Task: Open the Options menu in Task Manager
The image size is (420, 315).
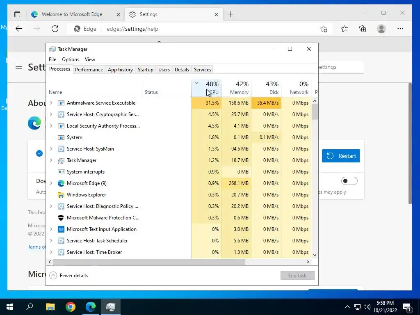Action: click(71, 59)
